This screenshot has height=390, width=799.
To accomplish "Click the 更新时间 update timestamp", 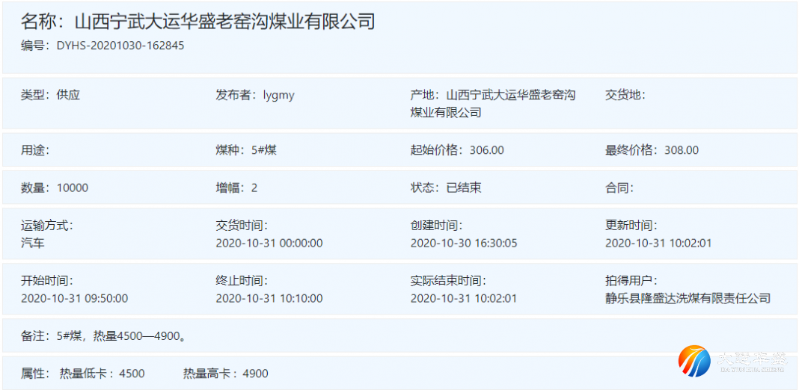I will (658, 243).
